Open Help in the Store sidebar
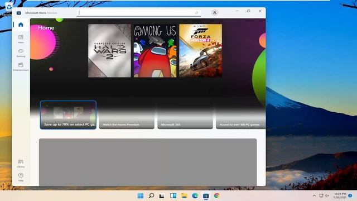357x201 pixels. (x=21, y=177)
